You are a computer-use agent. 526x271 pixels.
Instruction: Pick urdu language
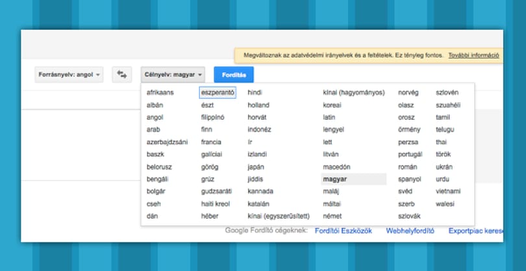(x=442, y=179)
